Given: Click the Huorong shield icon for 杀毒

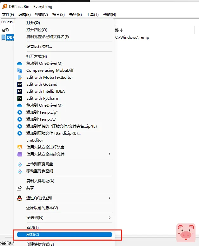Looking at the screenshot, I should [20, 147].
